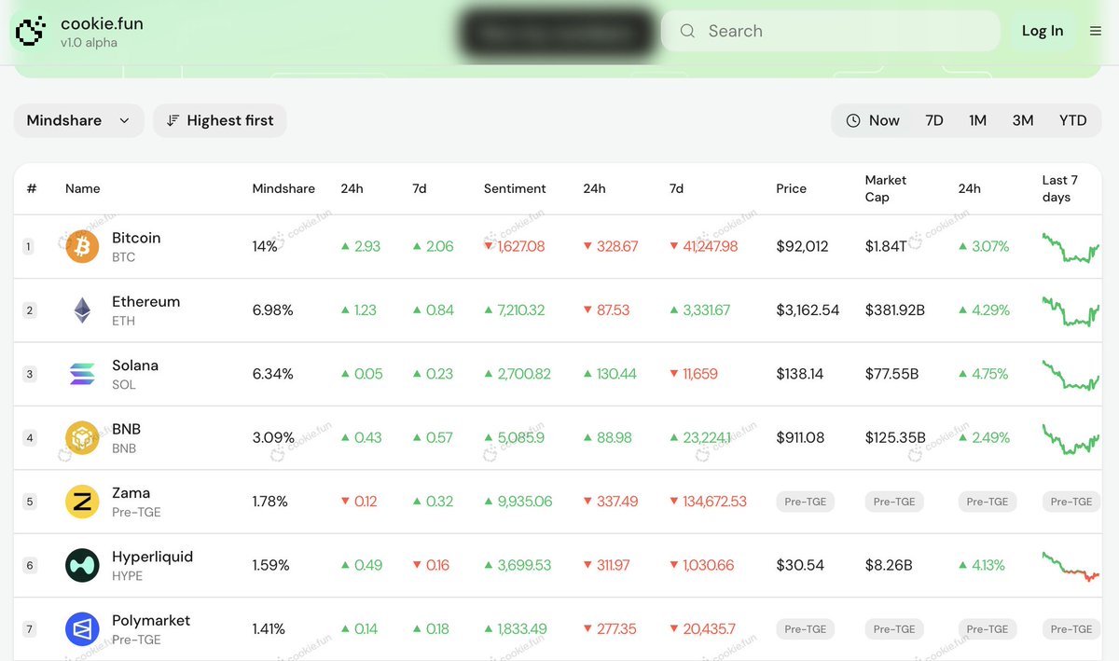The height and width of the screenshot is (661, 1119).
Task: Open the Ethereum name link
Action: coord(145,301)
